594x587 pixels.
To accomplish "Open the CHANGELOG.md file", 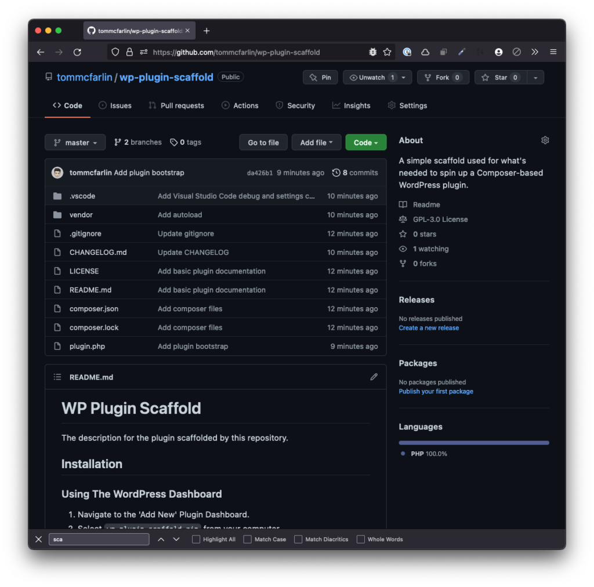I will [98, 253].
